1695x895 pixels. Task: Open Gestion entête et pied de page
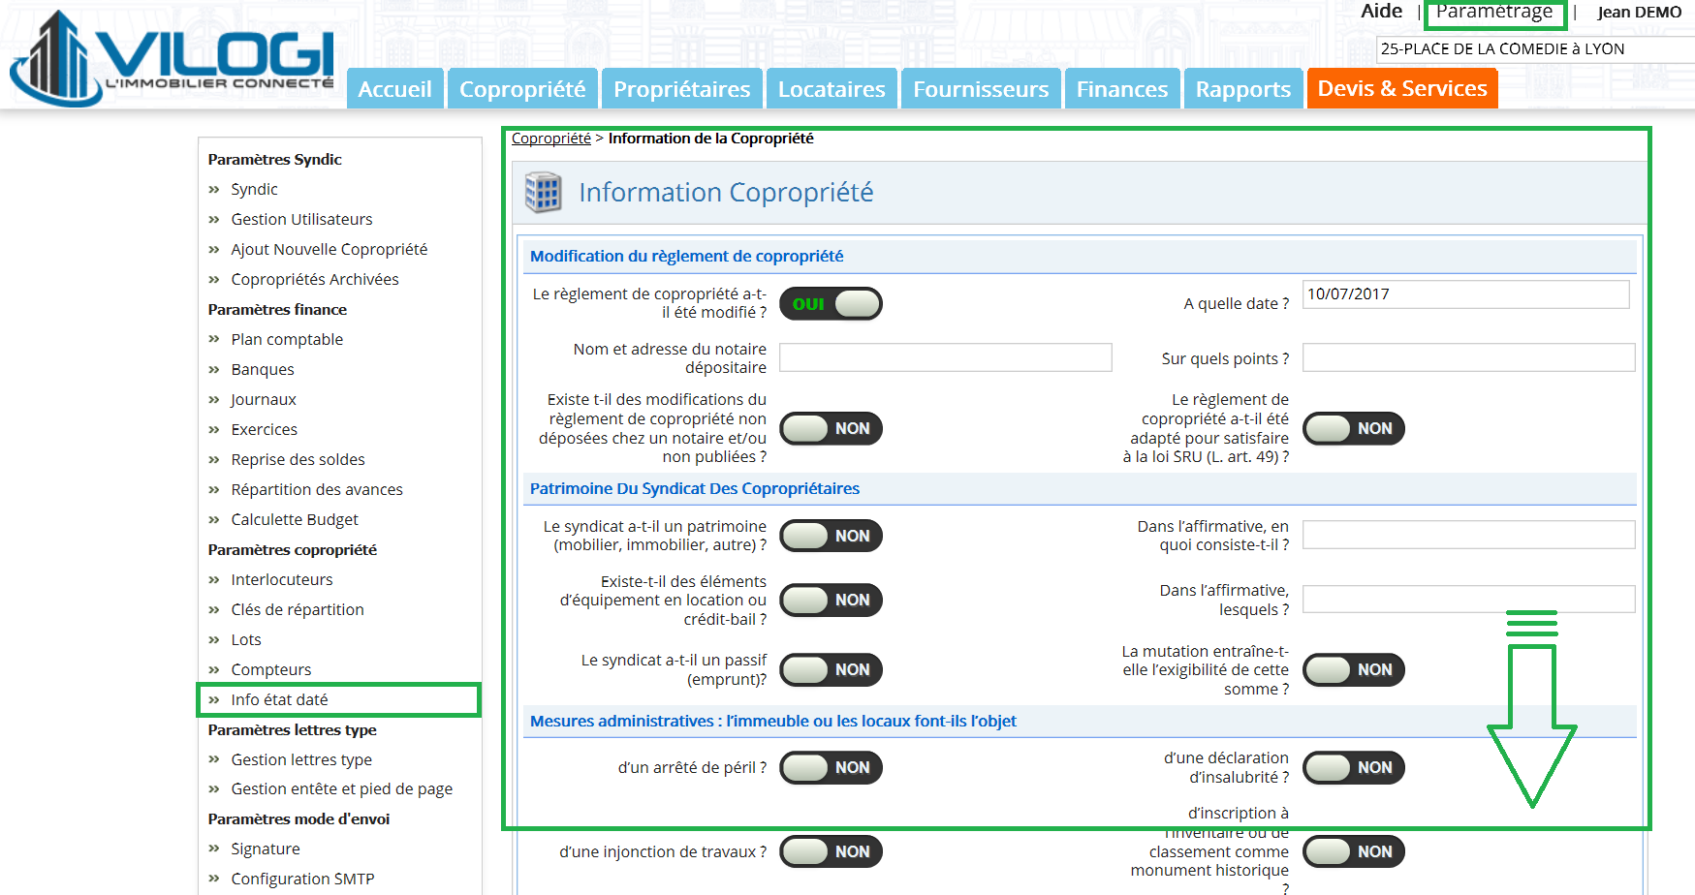pyautogui.click(x=342, y=788)
